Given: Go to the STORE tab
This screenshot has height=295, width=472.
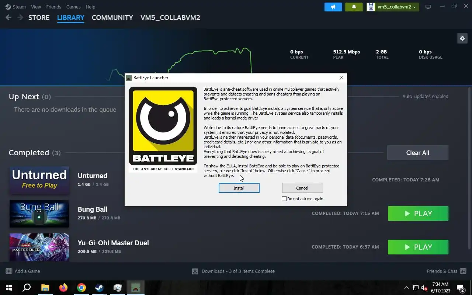Looking at the screenshot, I should [39, 18].
